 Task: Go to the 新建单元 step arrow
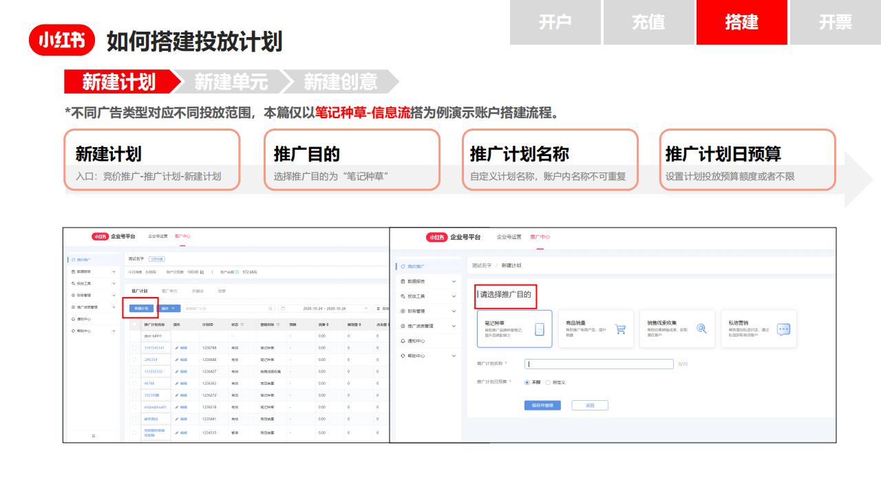pyautogui.click(x=231, y=82)
